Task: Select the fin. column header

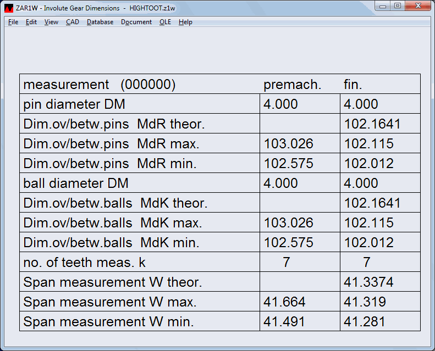Action: [x=353, y=85]
